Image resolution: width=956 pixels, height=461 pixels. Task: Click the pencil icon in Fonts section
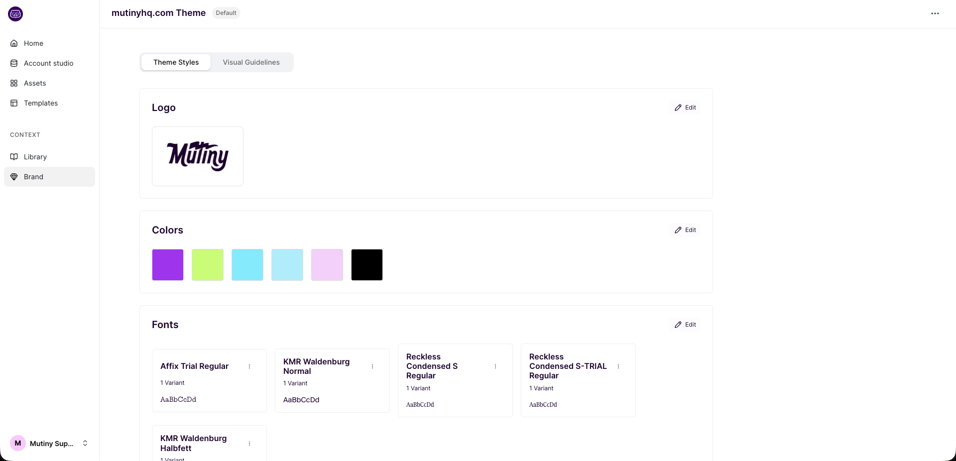point(678,325)
